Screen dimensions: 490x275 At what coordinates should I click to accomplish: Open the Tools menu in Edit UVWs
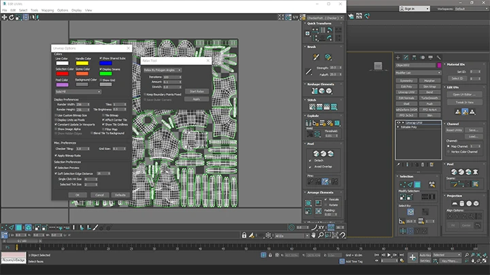(35, 10)
